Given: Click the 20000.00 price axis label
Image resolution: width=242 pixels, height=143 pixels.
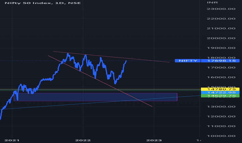Looking at the screenshot, I should (x=221, y=38).
